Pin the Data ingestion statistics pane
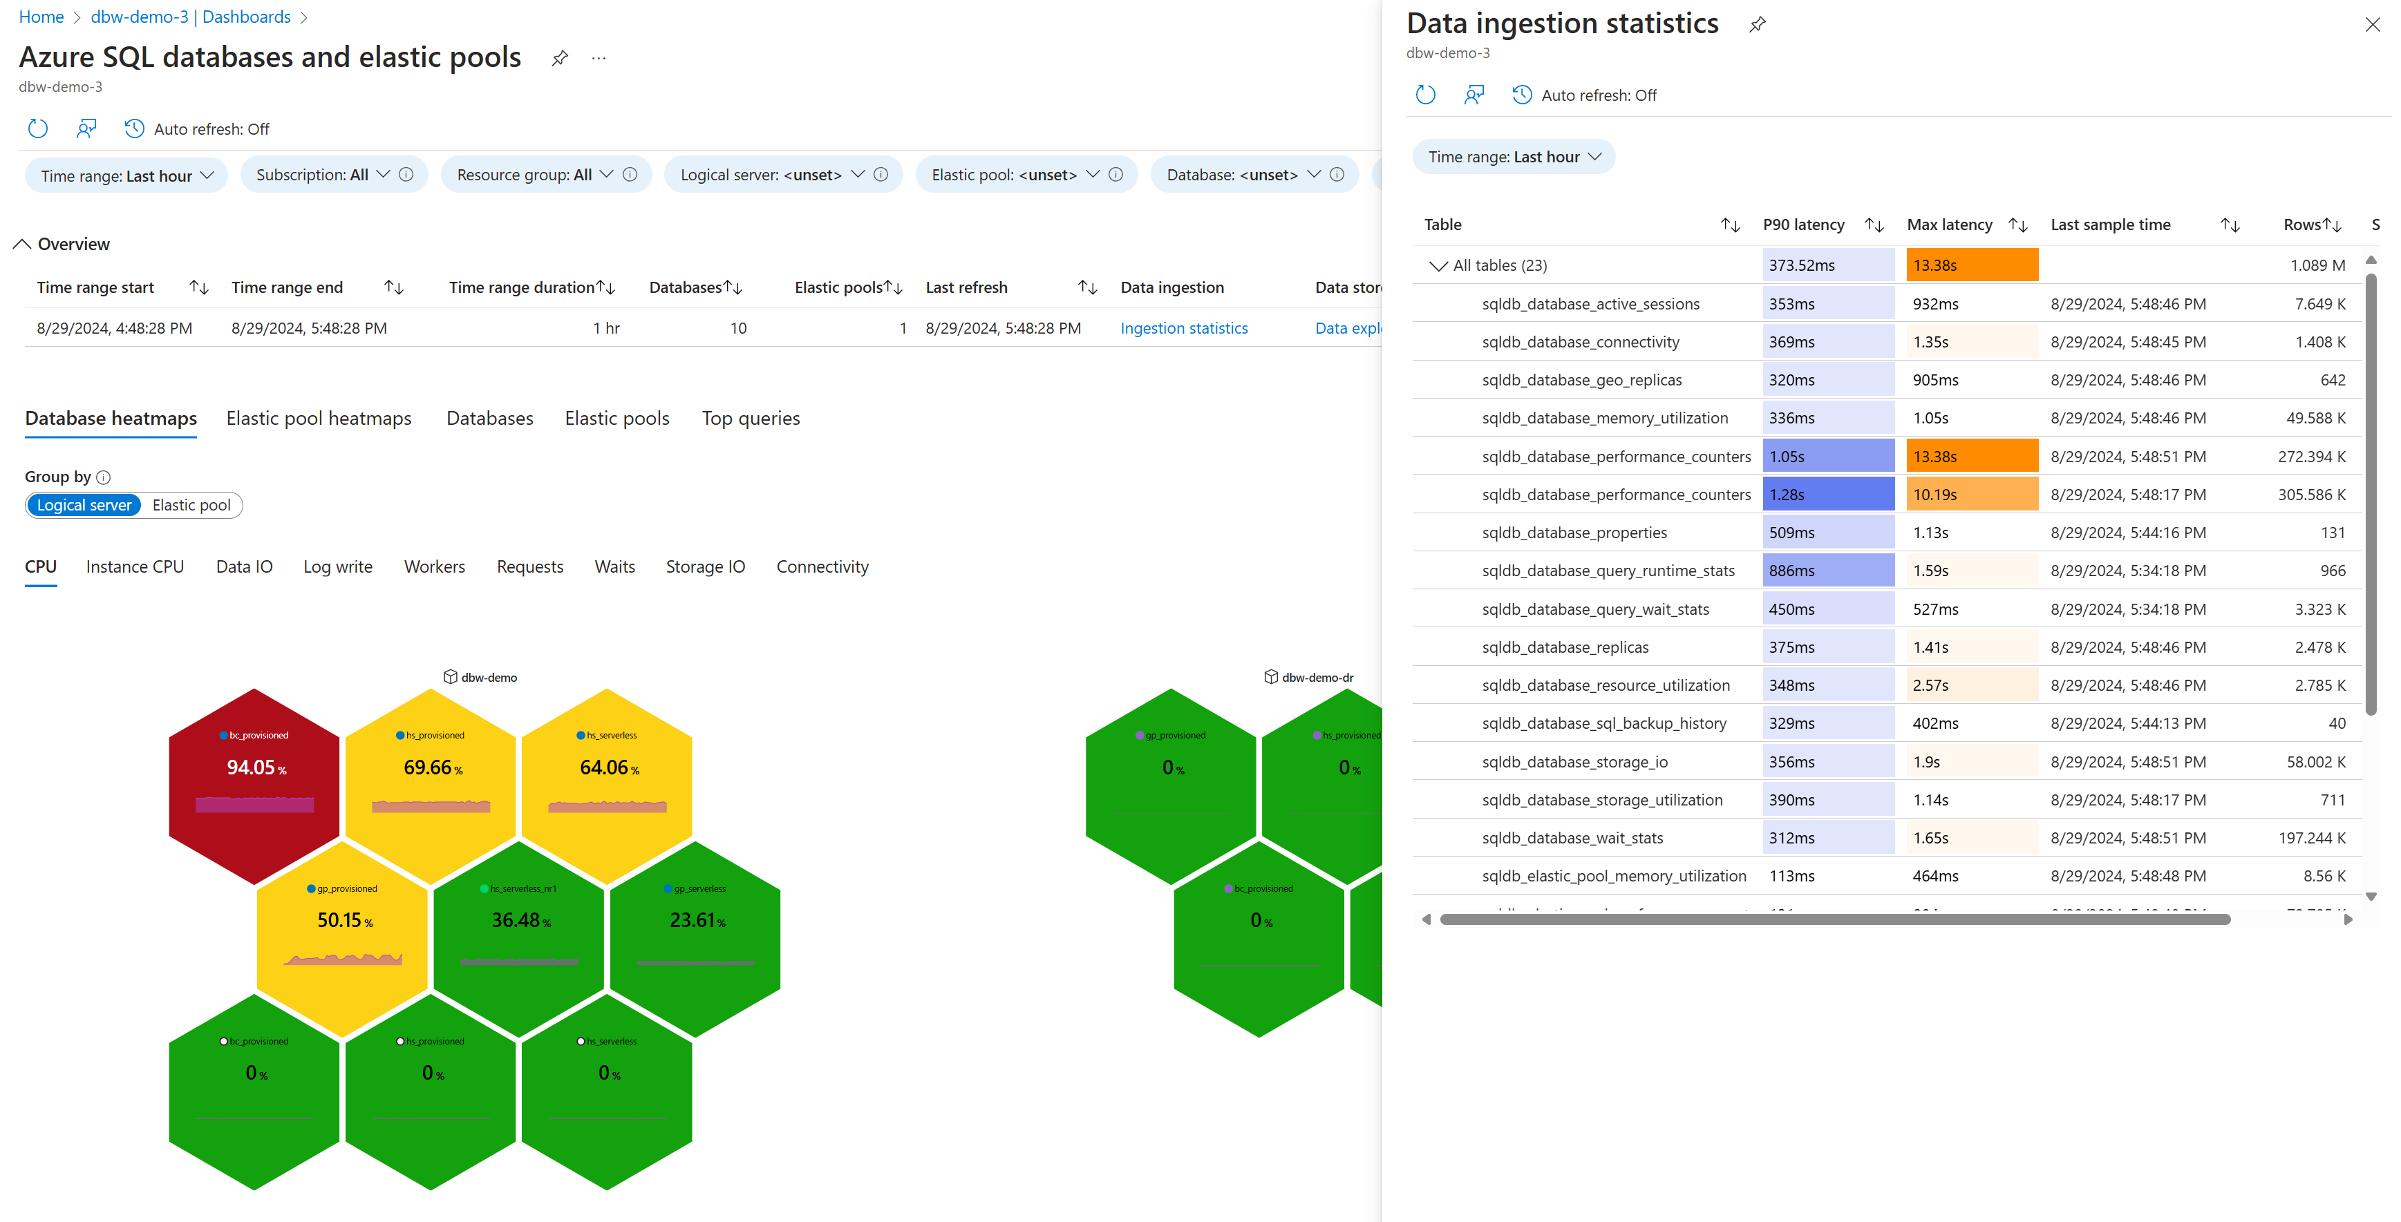 coord(1757,24)
